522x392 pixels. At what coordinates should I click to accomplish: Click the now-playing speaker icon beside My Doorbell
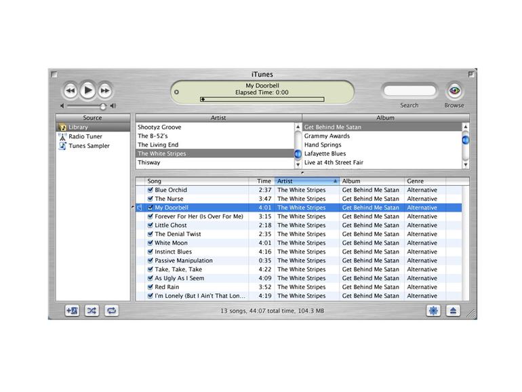[140, 208]
